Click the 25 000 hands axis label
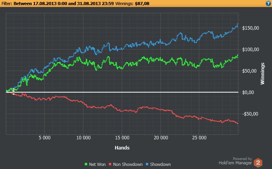Screen dimensions: 272x169 tap(199, 138)
